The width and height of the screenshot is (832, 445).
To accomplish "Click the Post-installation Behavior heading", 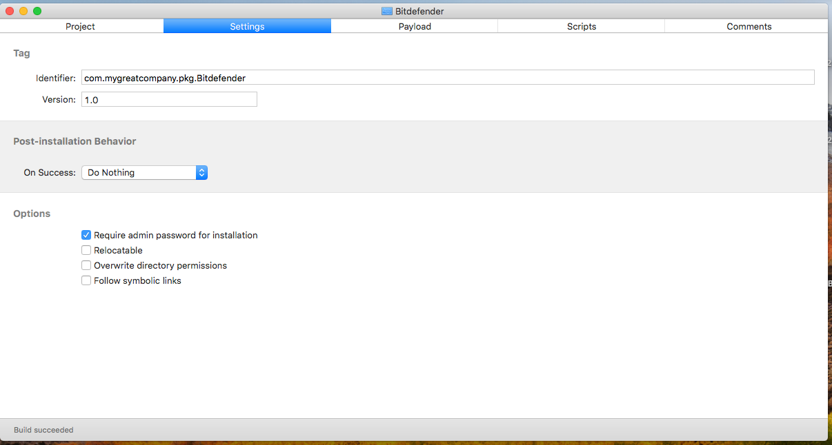I will point(75,141).
